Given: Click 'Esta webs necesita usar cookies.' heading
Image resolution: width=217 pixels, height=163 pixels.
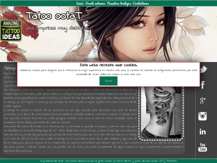Looking at the screenshot, I should (x=108, y=65).
